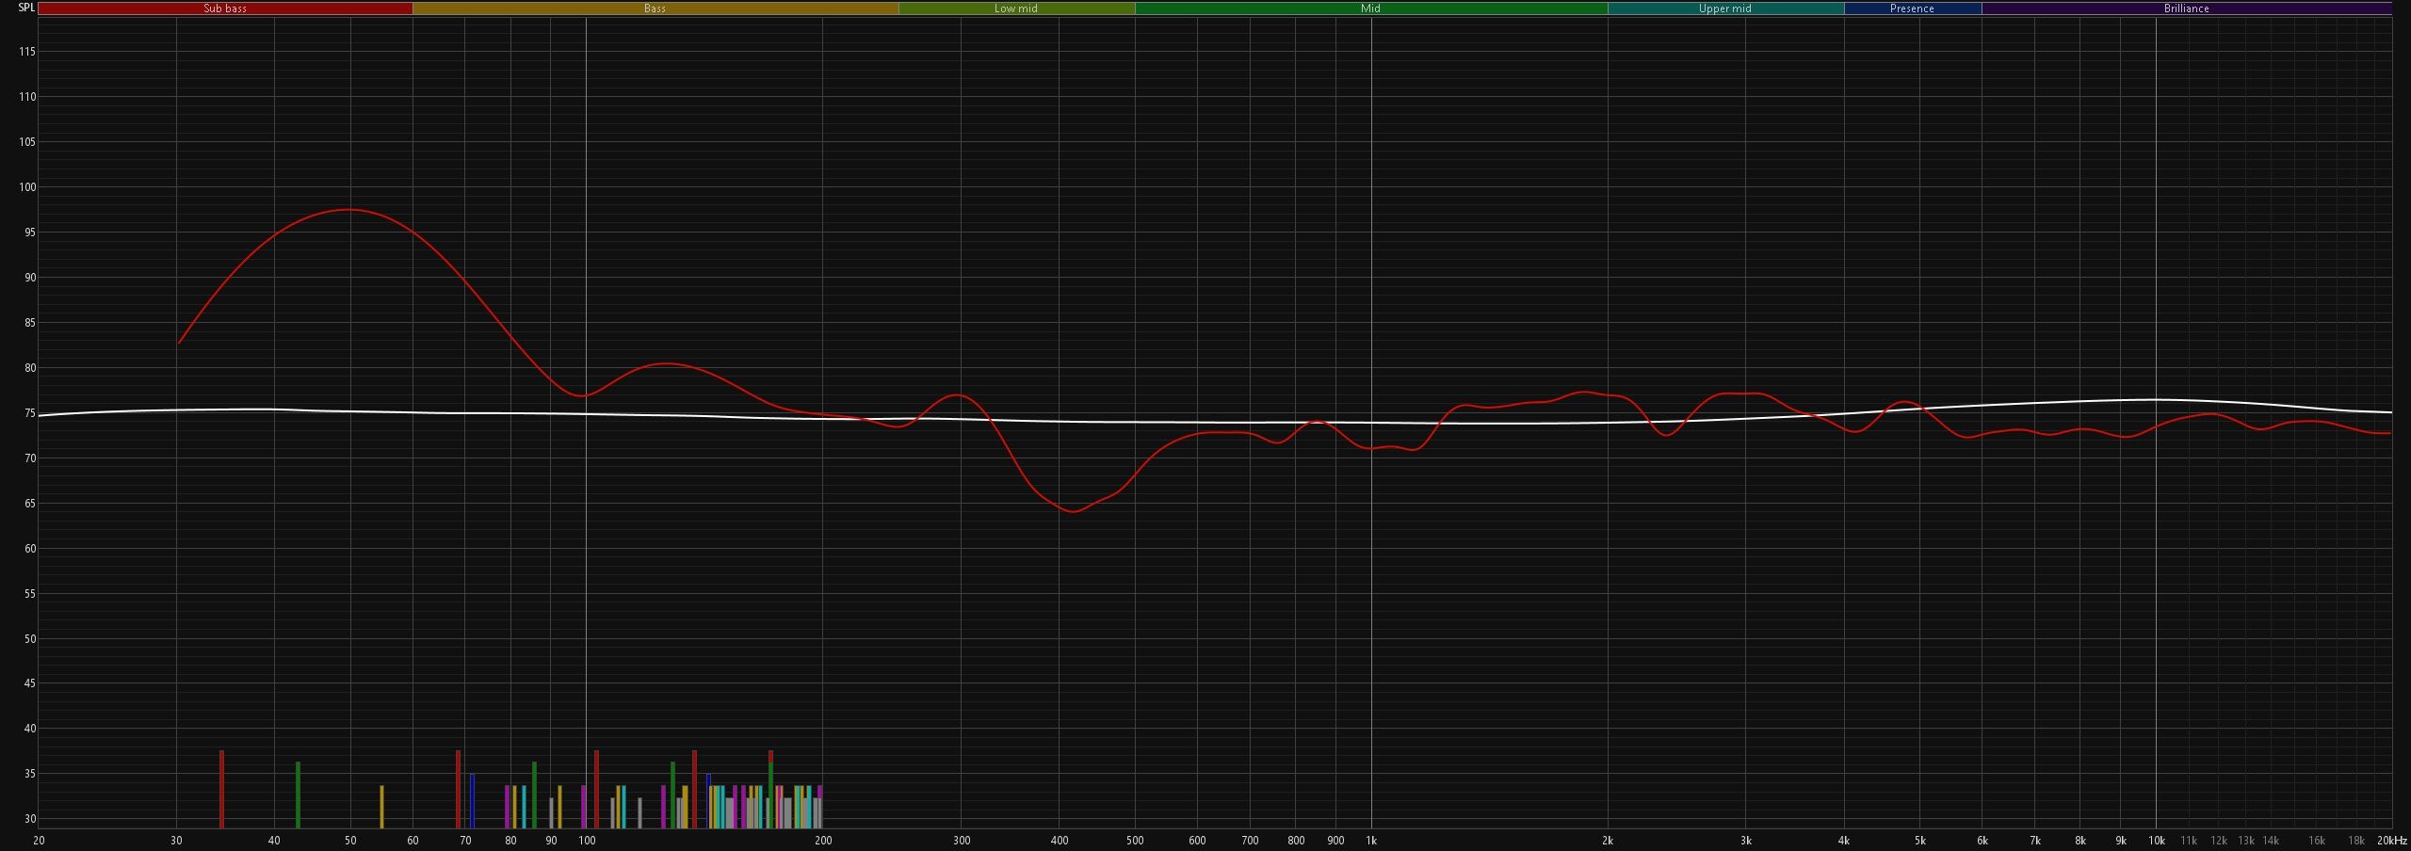Click the 1k frequency axis label

pos(1371,841)
